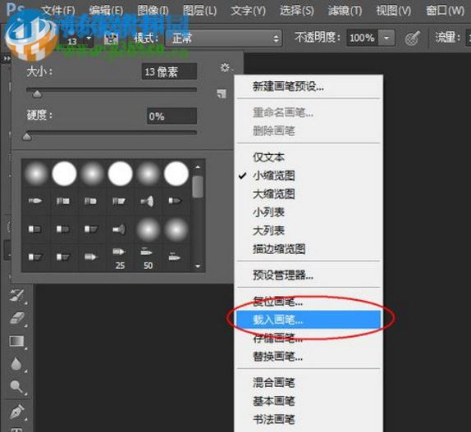Open the 窗口(W) menu
This screenshot has width=471, height=432.
(x=446, y=11)
